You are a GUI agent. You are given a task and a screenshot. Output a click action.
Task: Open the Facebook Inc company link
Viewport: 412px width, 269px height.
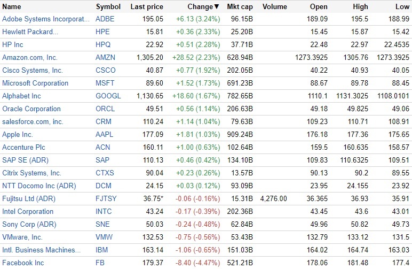pyautogui.click(x=23, y=263)
